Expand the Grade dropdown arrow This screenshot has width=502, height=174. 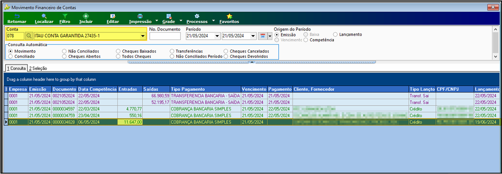(x=180, y=21)
